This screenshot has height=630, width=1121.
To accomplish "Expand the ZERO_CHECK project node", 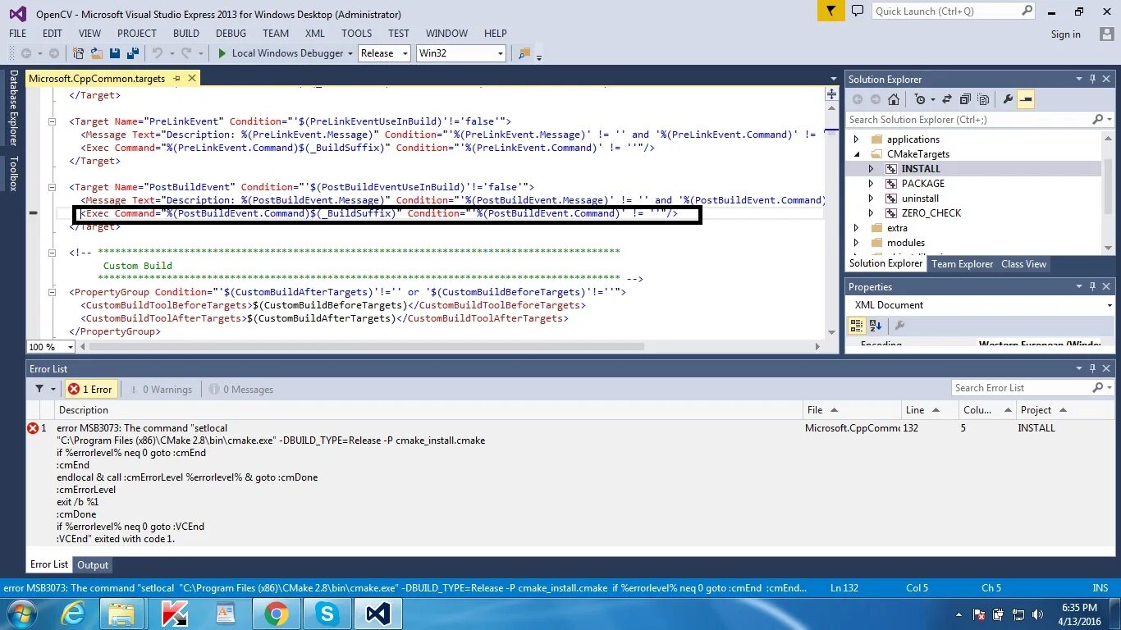I will coord(872,213).
